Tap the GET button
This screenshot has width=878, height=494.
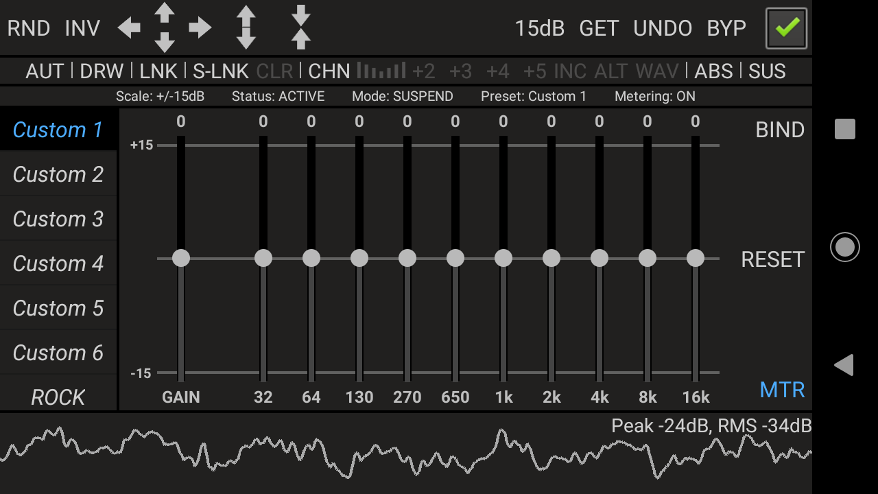[x=599, y=28]
